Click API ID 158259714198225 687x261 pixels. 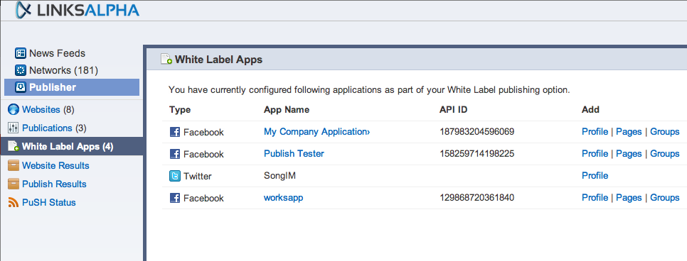point(476,153)
